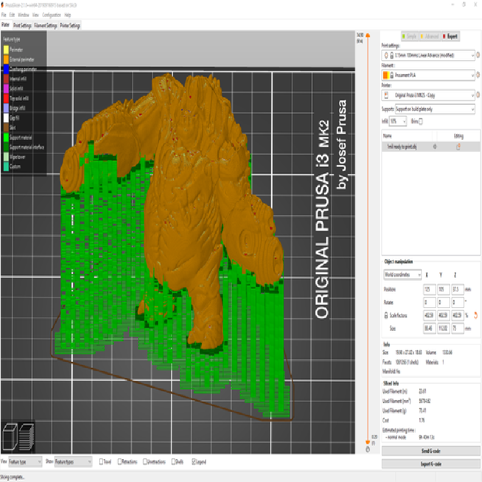
Task: Switch to the Print Settings tab
Action: [x=22, y=25]
